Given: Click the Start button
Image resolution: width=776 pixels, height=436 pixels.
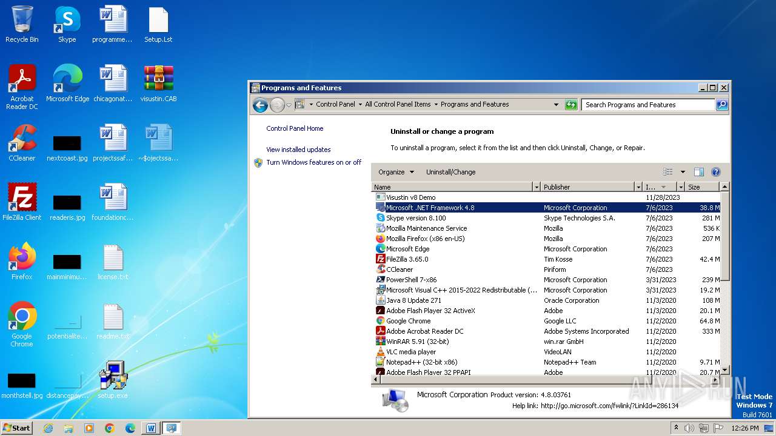Looking at the screenshot, I should point(17,428).
